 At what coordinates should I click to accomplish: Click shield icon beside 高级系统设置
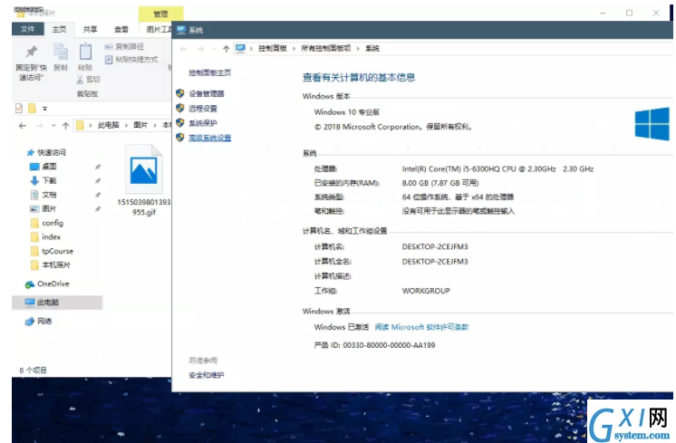pos(180,138)
